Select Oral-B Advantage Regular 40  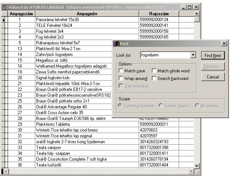tap(74, 107)
